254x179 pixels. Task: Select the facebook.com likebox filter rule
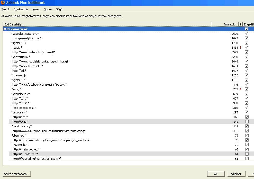point(39,85)
